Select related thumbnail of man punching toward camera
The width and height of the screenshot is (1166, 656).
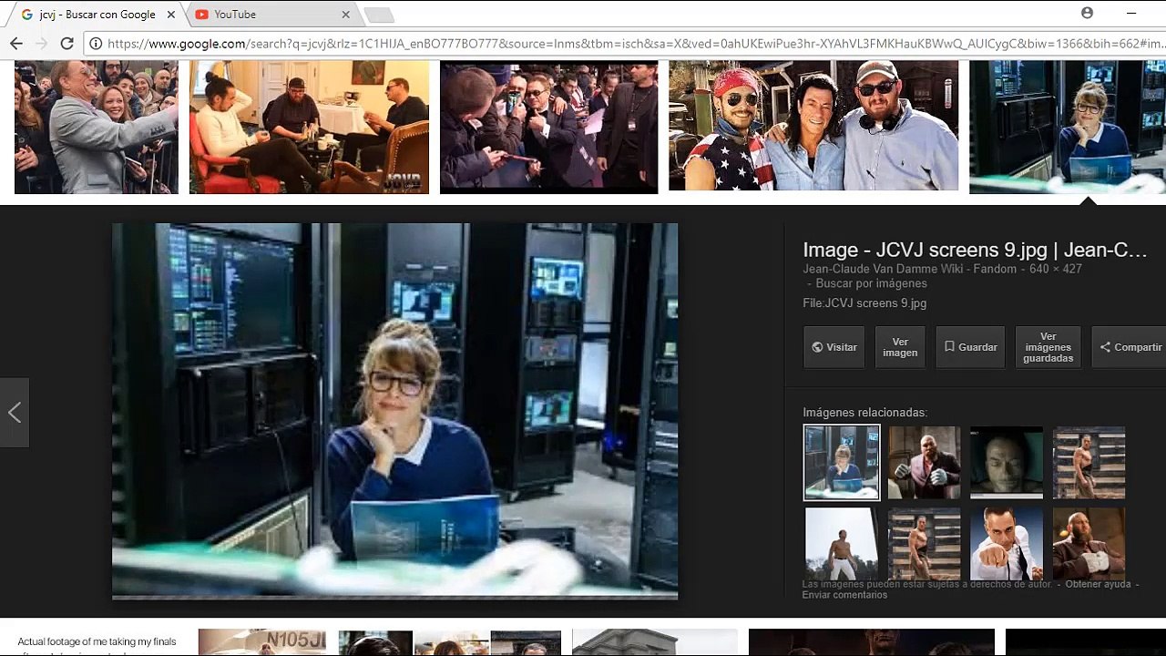point(1007,544)
